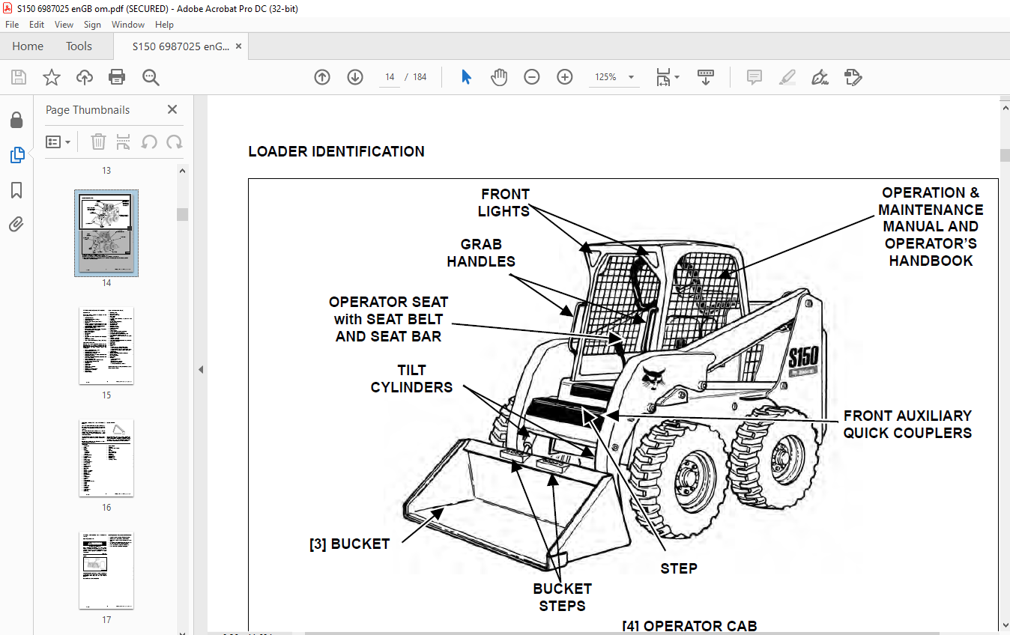The image size is (1010, 635).
Task: Click the FRONT LIGHTS label
Action: [x=504, y=203]
